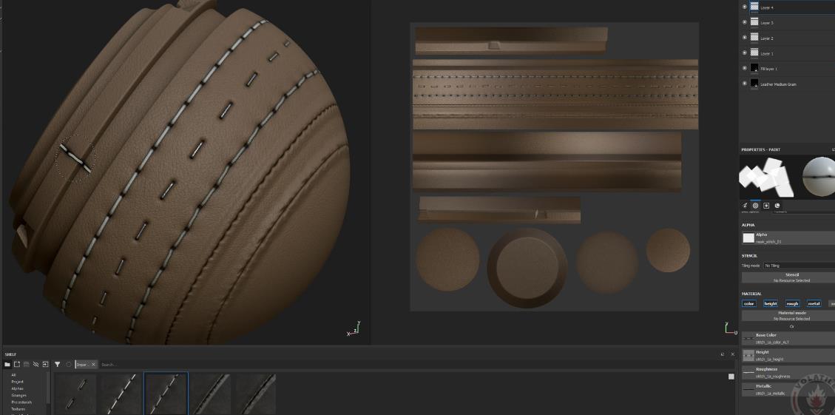Toggle the height material channel
This screenshot has width=835, height=415.
click(771, 303)
